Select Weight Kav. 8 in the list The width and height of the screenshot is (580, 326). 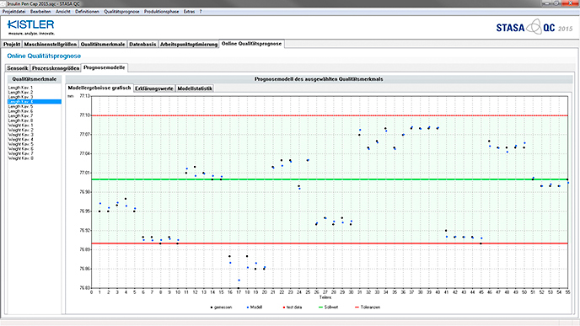click(x=35, y=158)
